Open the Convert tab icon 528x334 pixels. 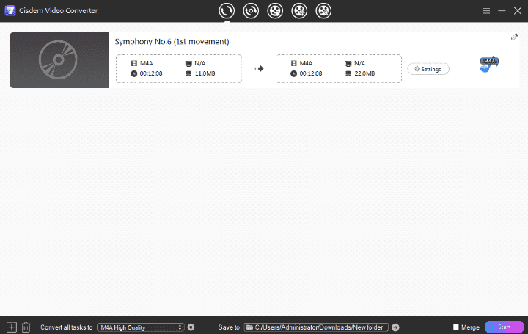pyautogui.click(x=227, y=11)
